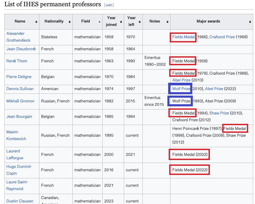This screenshot has height=204, width=255.
Task: Click 'Fields Medal (2022)' in Duminil-Copin row
Action: pos(190,170)
